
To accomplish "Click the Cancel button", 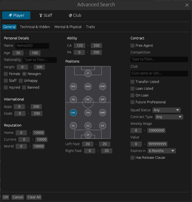I will tap(18, 197).
